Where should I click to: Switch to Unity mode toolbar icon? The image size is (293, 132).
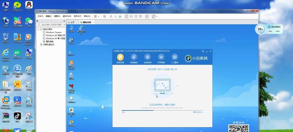point(140,16)
